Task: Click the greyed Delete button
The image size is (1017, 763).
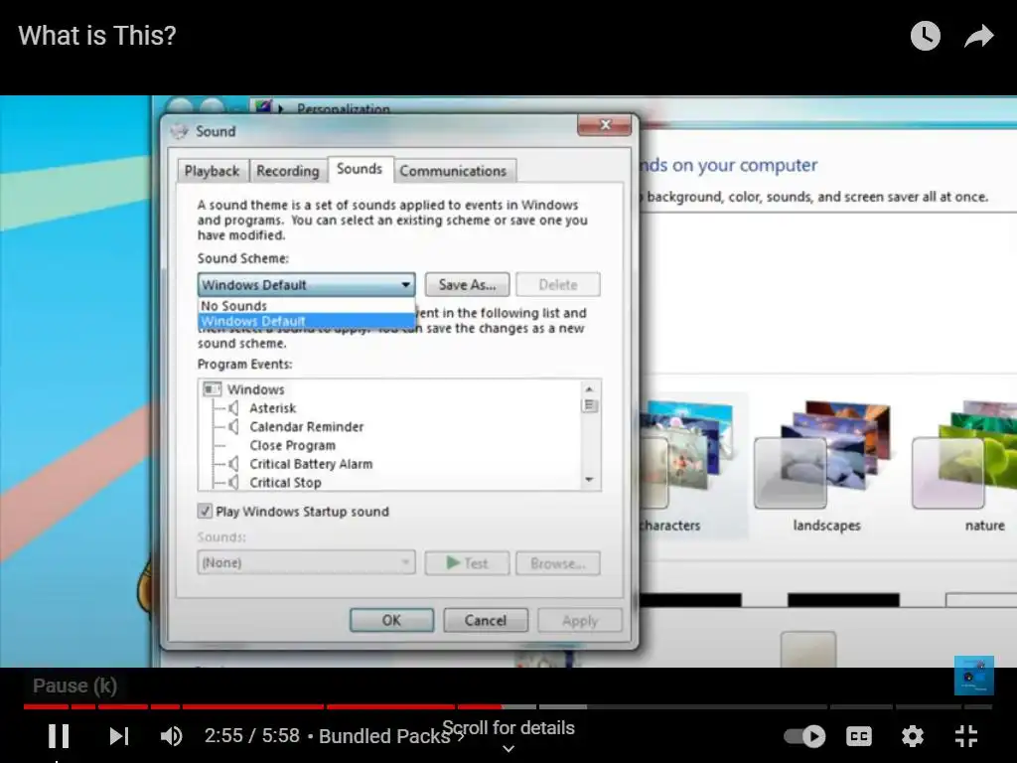Action: tap(558, 285)
